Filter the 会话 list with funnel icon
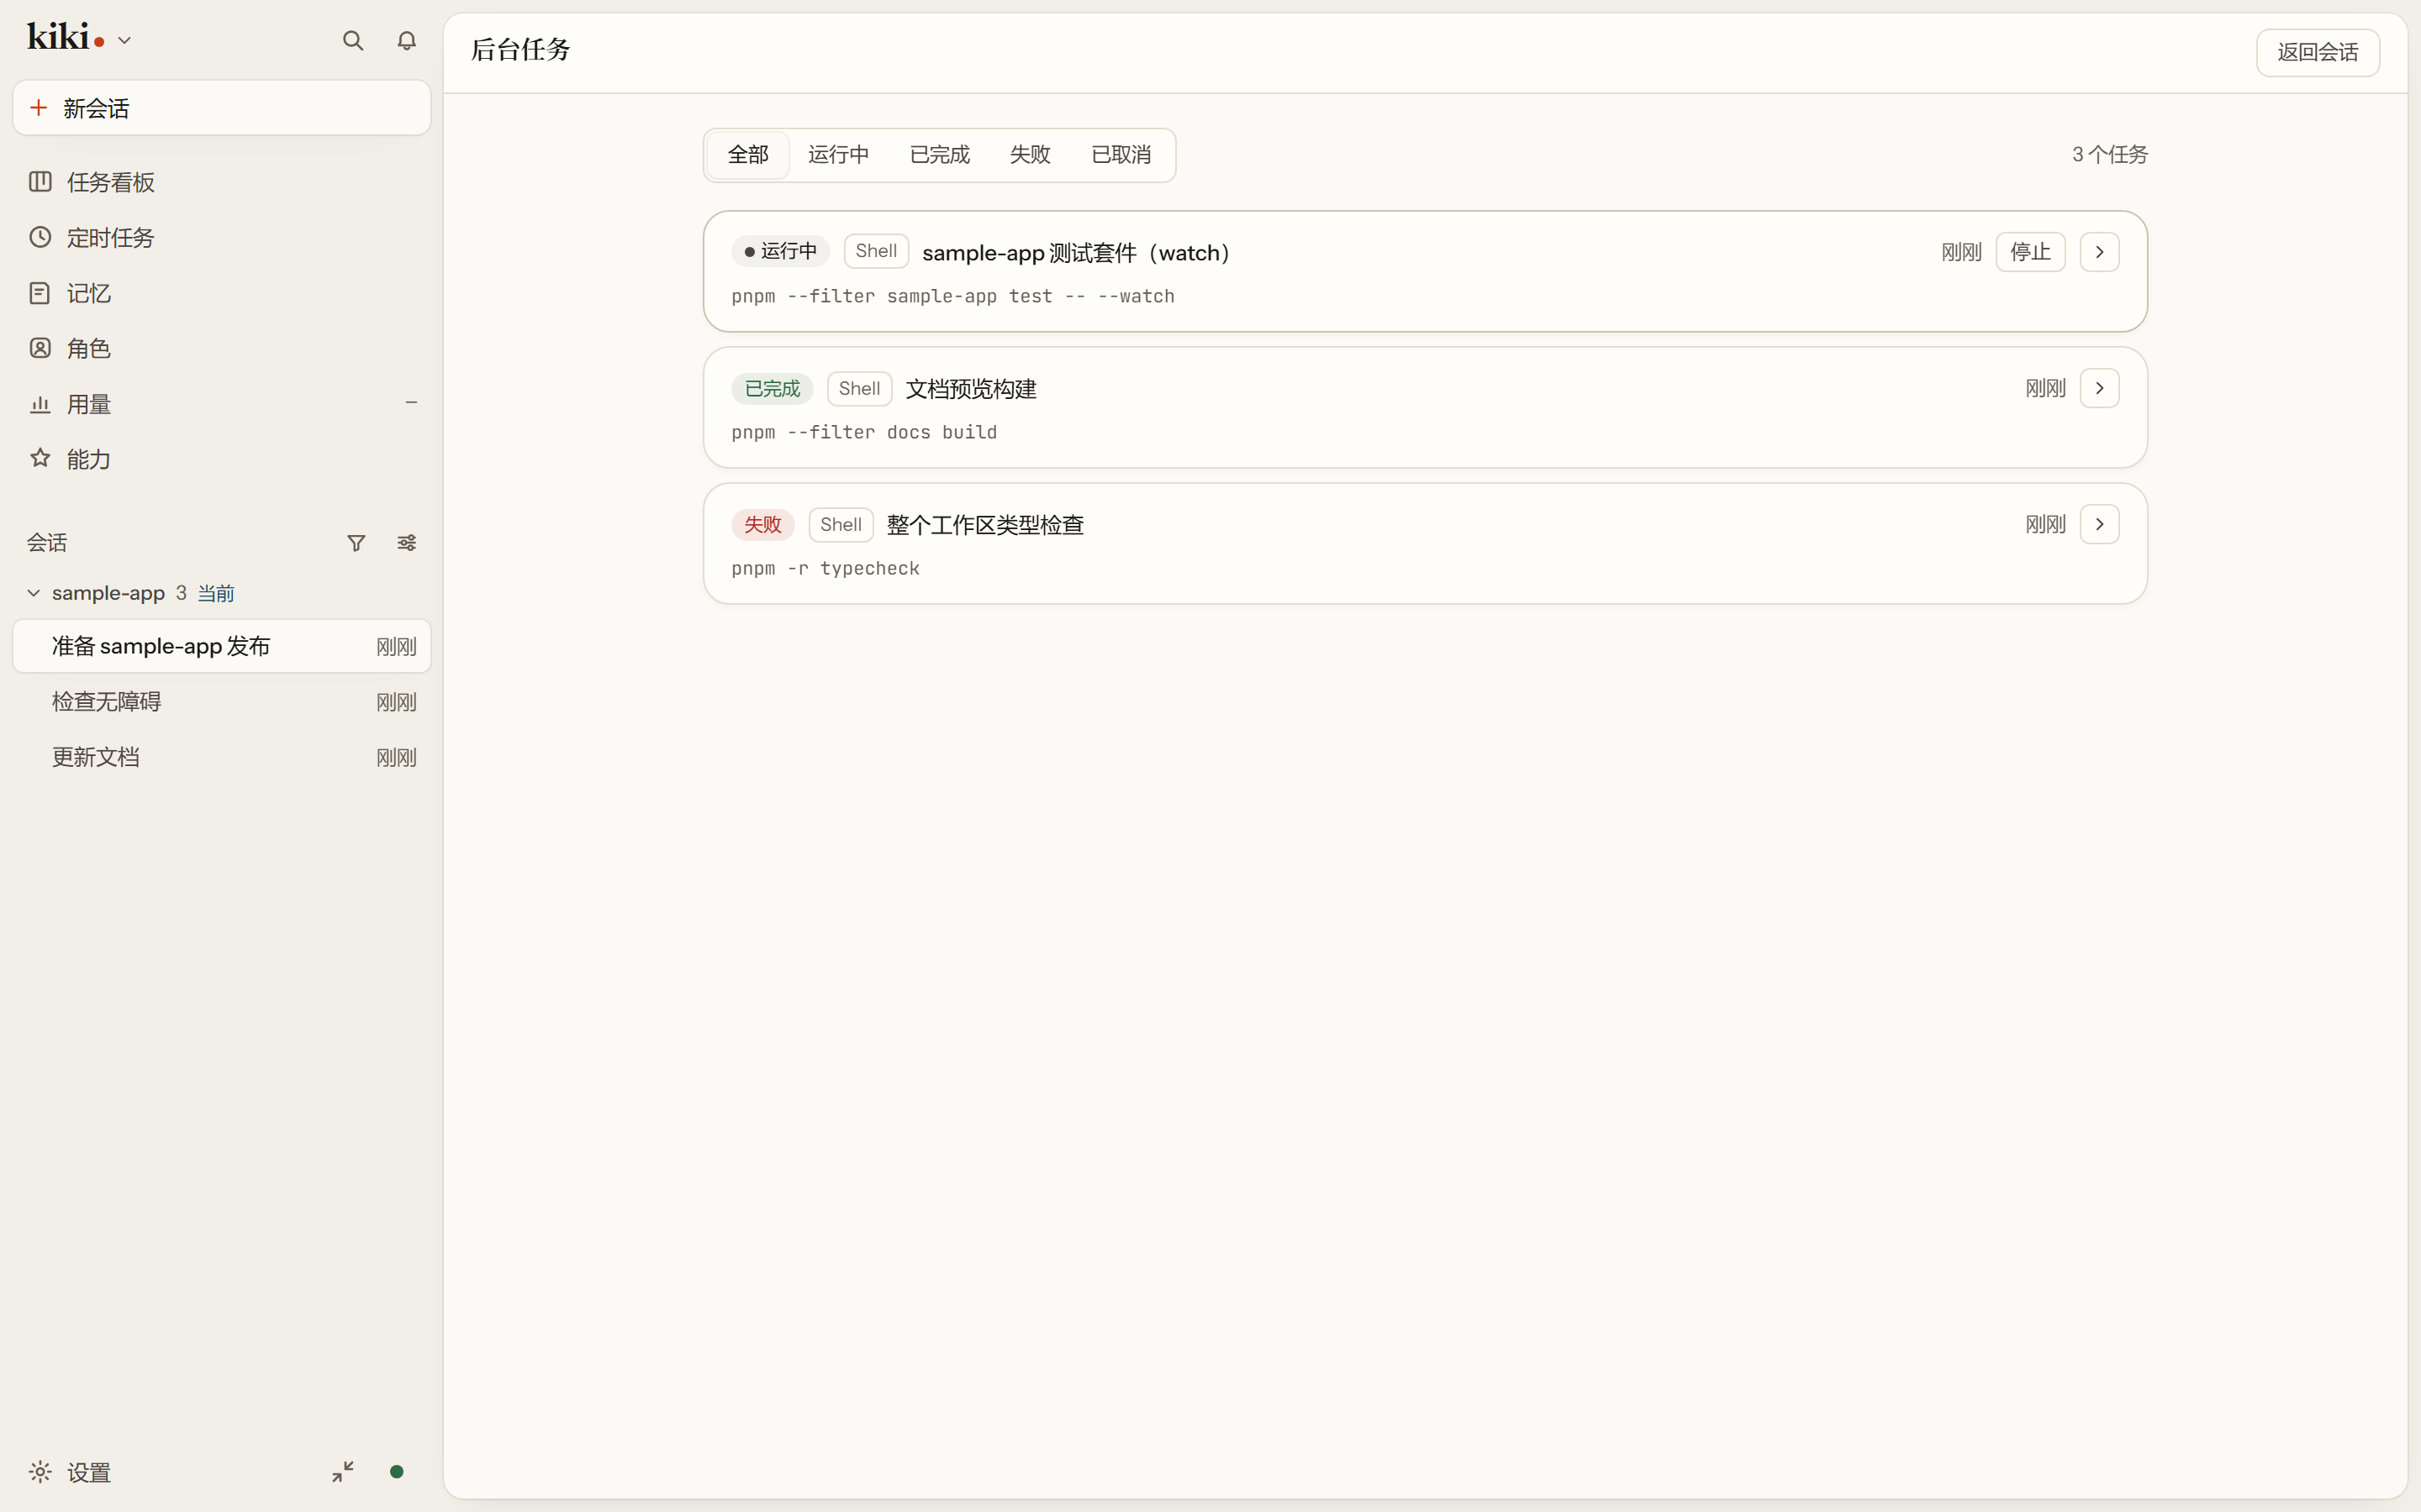 tap(356, 543)
